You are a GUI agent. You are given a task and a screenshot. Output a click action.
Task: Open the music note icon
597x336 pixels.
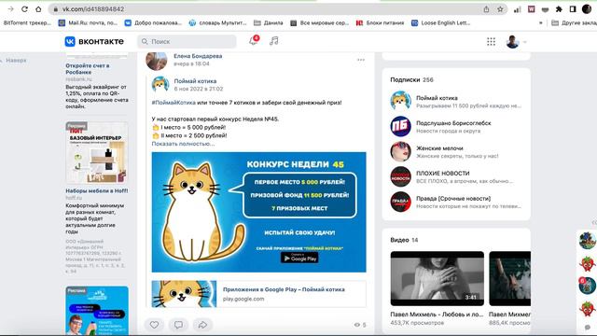[x=273, y=41]
